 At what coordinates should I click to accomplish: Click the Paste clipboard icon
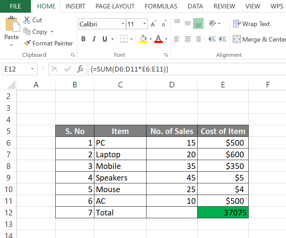[11, 24]
